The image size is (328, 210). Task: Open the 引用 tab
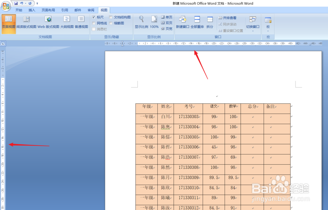click(65, 10)
